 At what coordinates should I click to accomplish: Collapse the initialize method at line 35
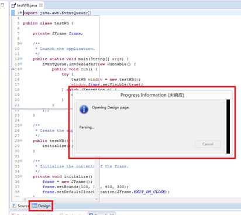point(21,176)
